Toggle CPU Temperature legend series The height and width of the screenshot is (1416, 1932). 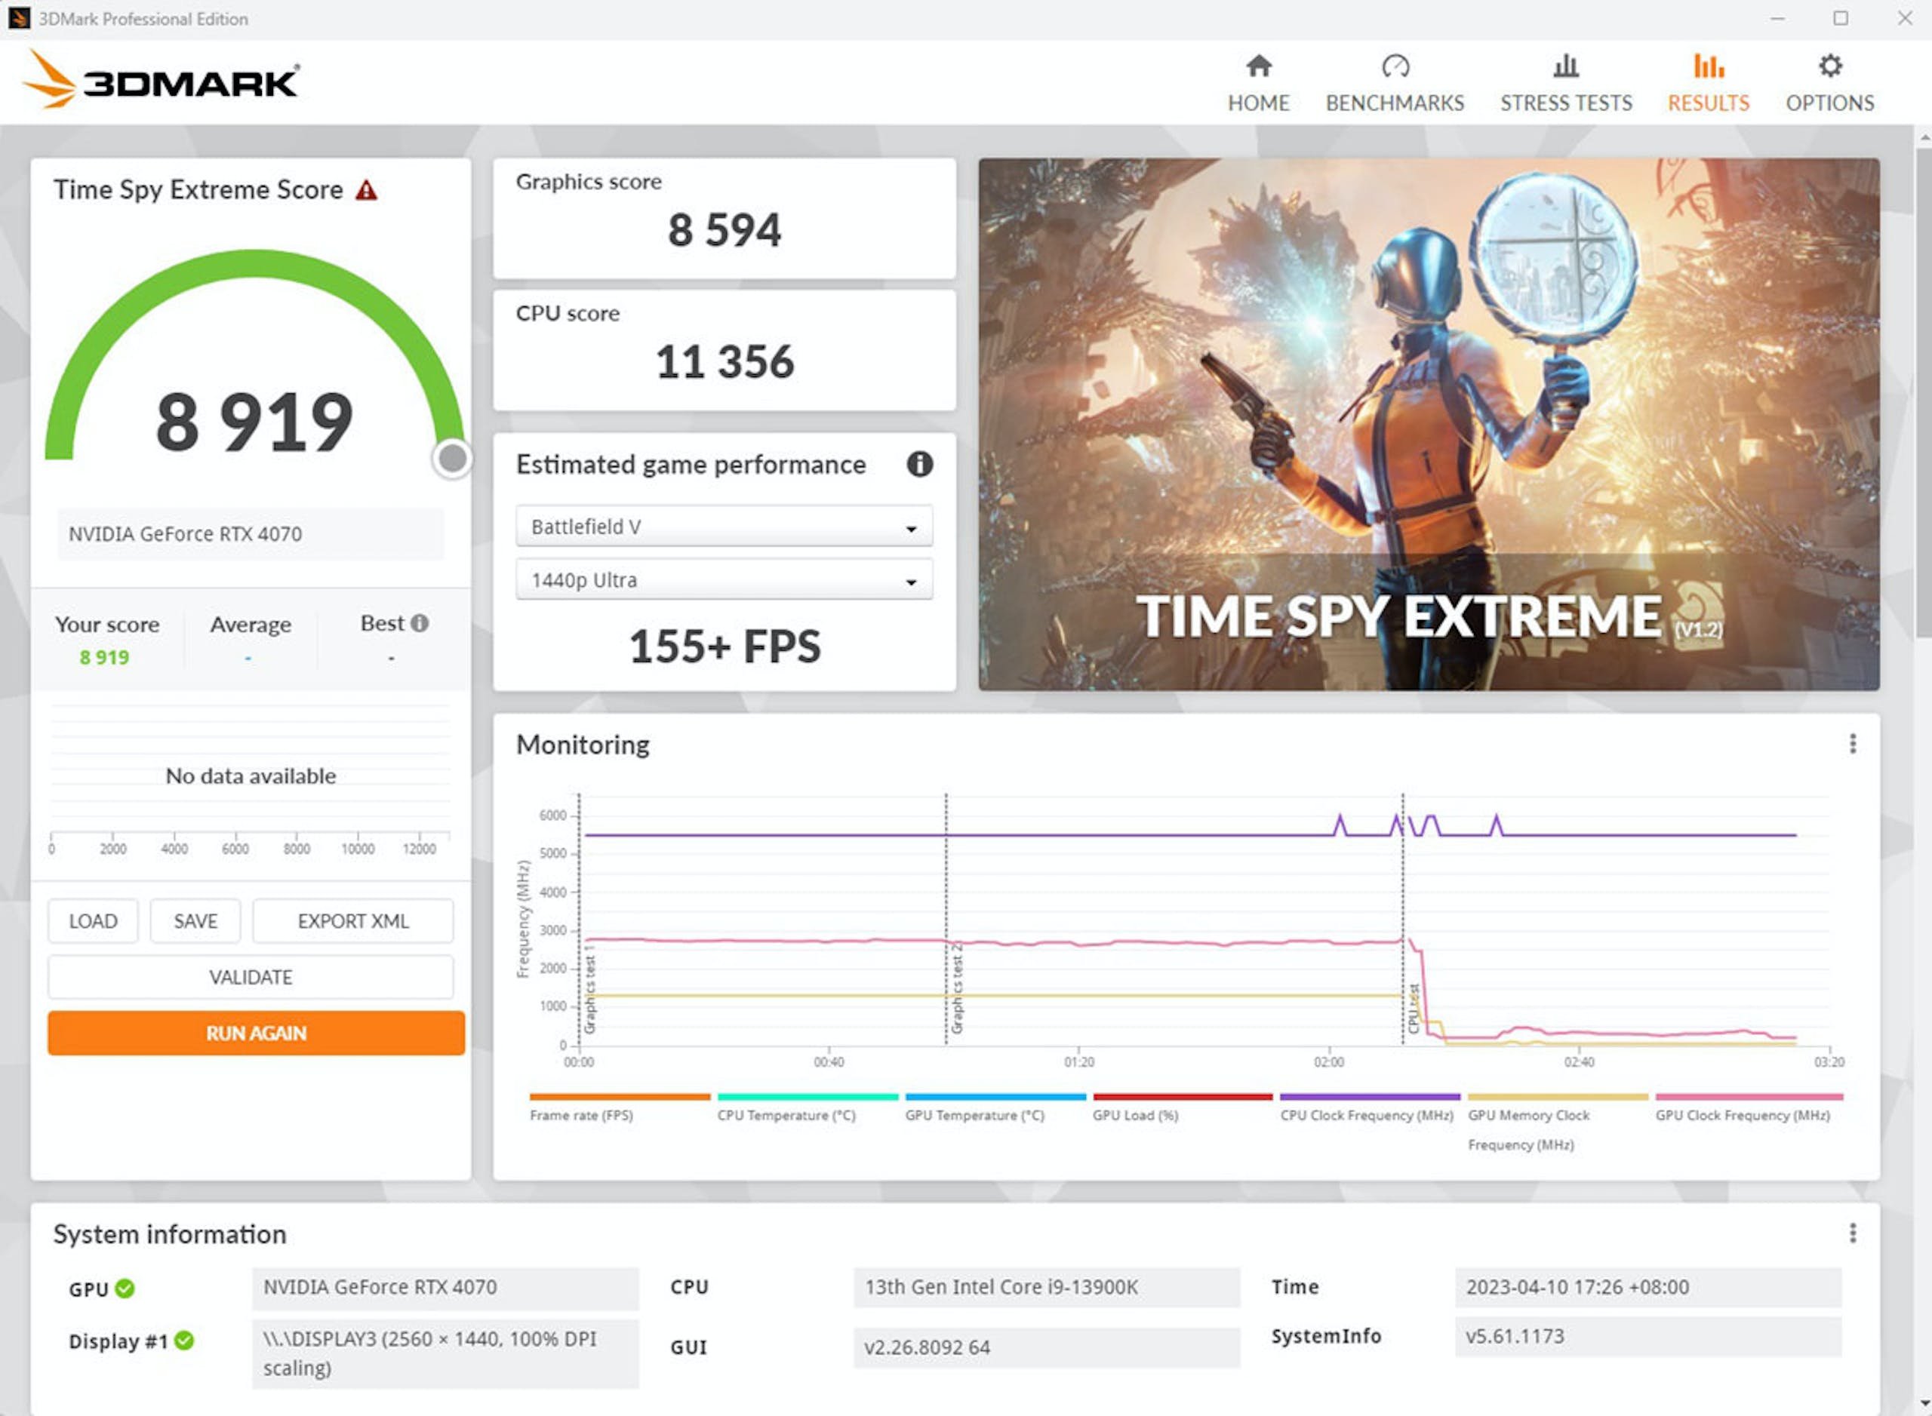coord(807,1107)
